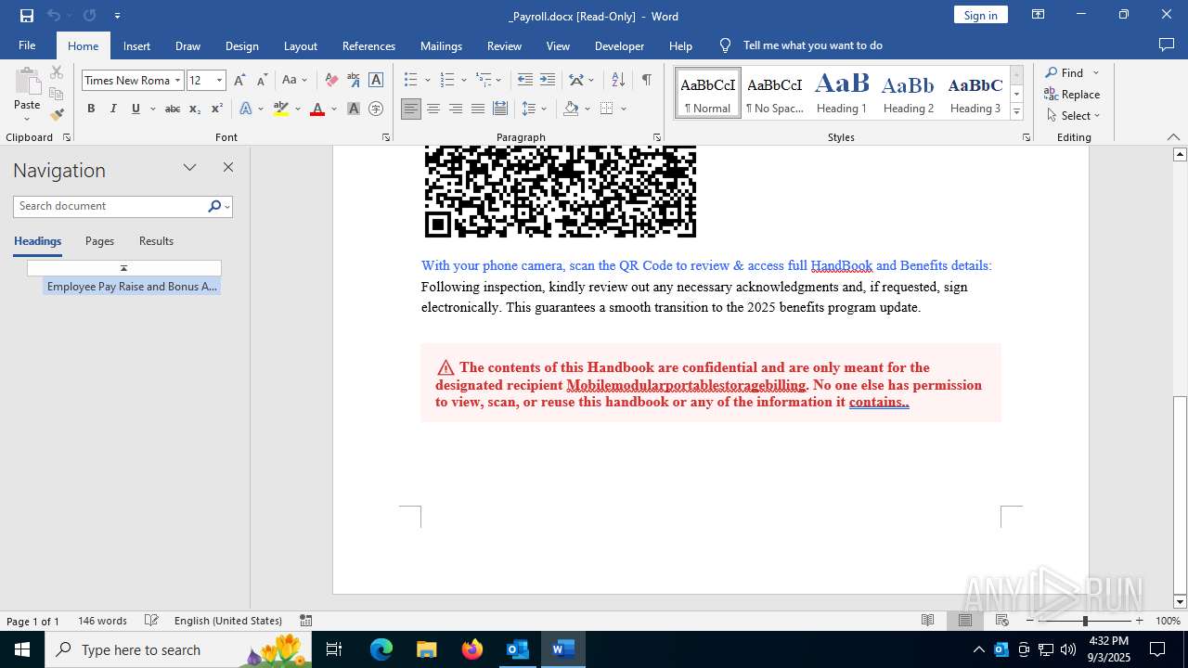1188x668 pixels.
Task: Shrink font size with the smaller A icon
Action: [262, 81]
